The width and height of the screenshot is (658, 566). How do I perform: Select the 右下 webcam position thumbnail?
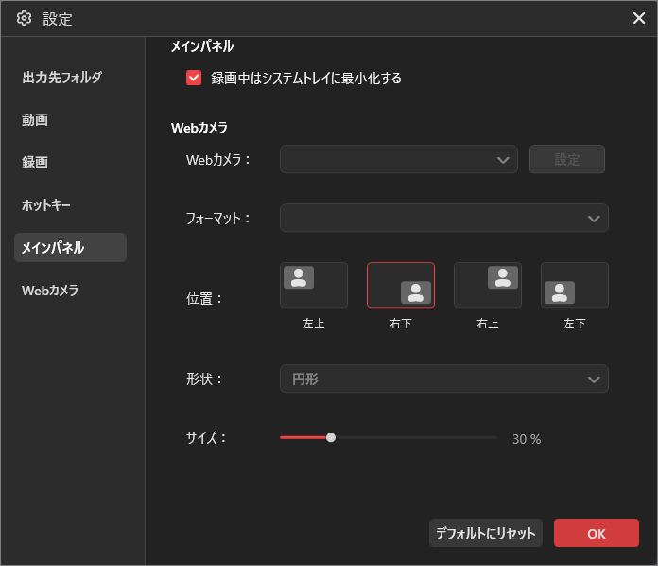[401, 285]
